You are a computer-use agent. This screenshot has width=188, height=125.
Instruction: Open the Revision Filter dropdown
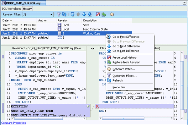coord(38,14)
